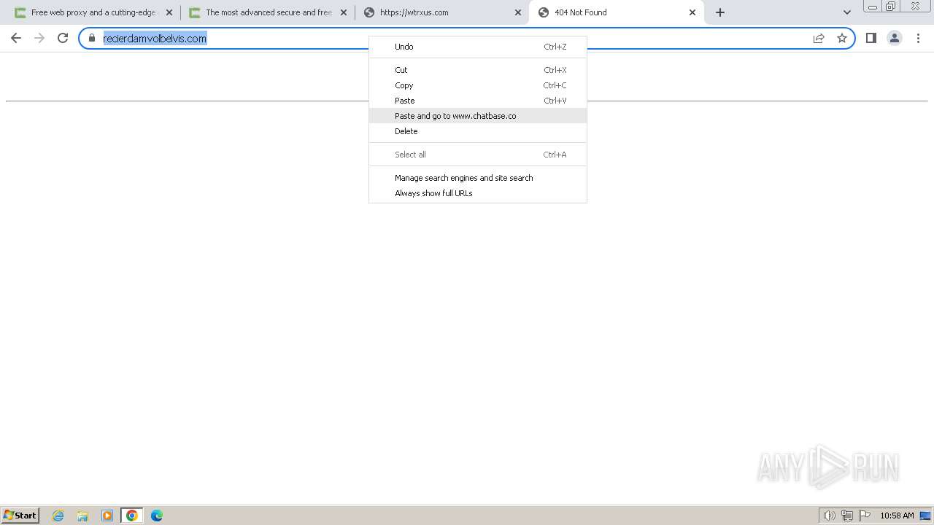Toggle 'Always show full URLs'

[x=477, y=193]
